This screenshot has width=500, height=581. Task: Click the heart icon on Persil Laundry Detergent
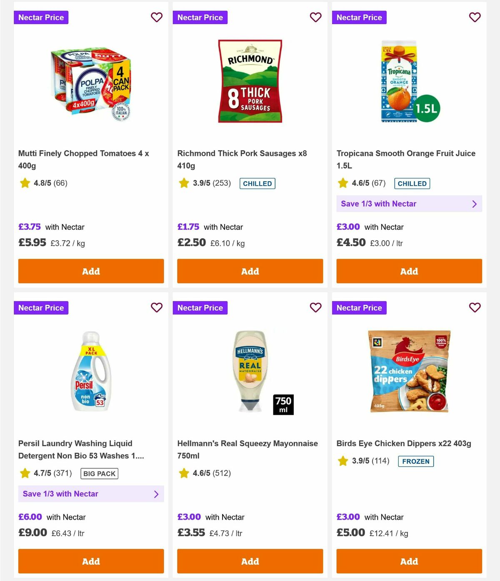point(157,308)
